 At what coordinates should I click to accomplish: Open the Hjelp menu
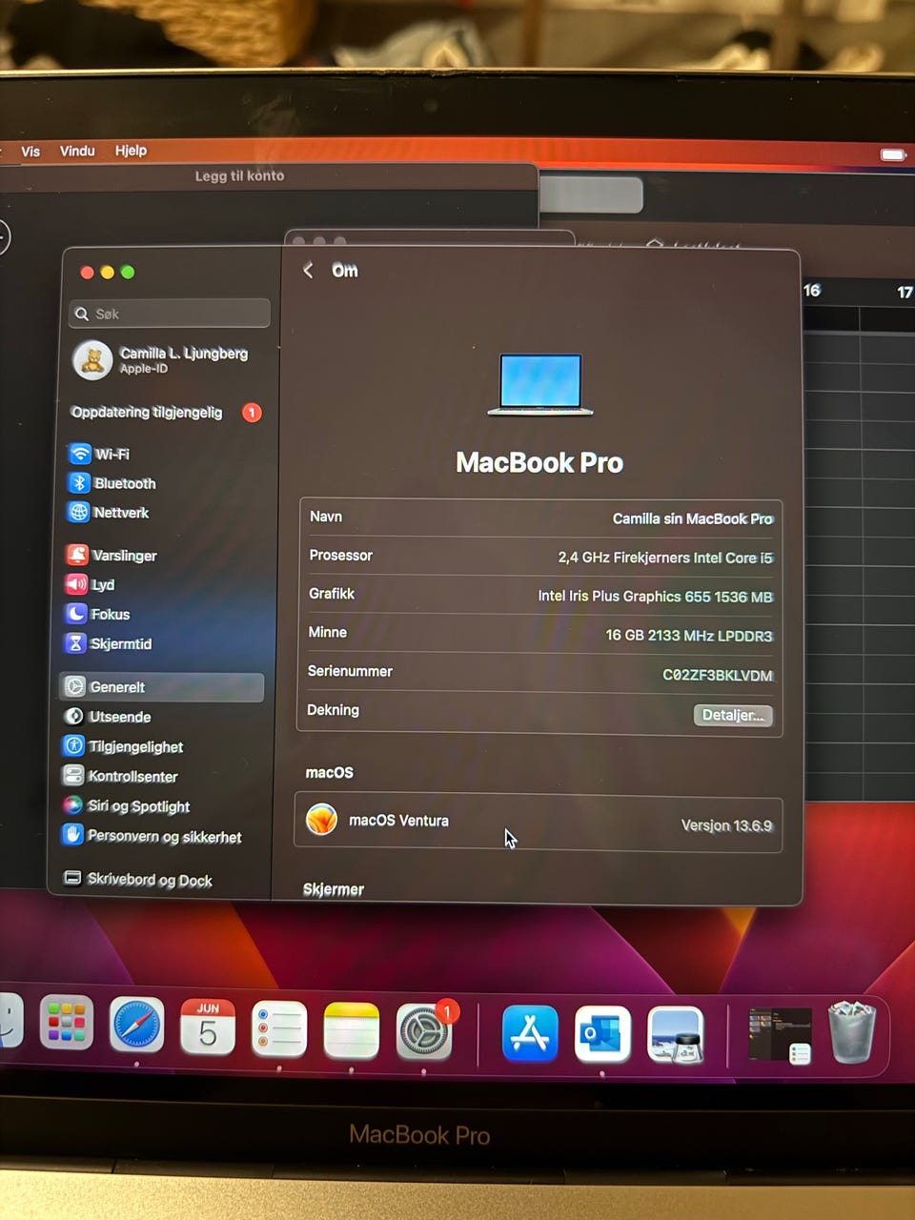[x=131, y=151]
